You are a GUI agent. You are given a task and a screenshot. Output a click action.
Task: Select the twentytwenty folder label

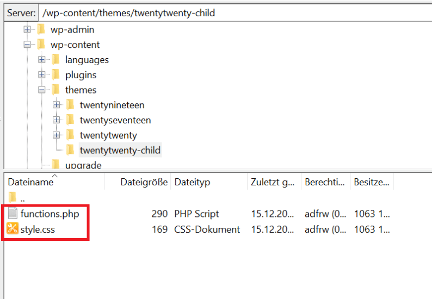click(x=108, y=135)
